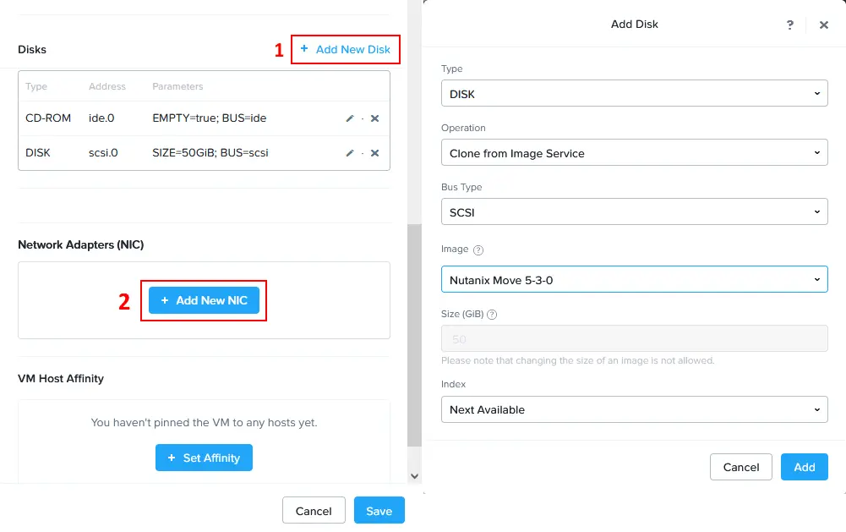Edit the CD-ROM ide.0 disk entry
The height and width of the screenshot is (532, 846).
[x=350, y=118]
